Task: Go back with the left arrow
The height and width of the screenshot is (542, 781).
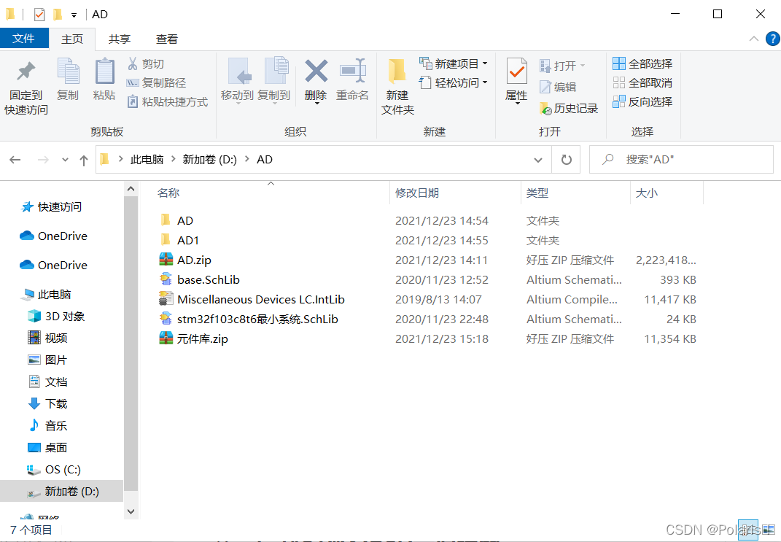Action: (15, 160)
